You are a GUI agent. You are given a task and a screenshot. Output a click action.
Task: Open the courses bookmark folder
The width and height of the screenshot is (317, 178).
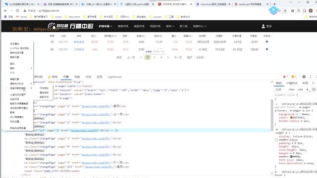(155, 17)
